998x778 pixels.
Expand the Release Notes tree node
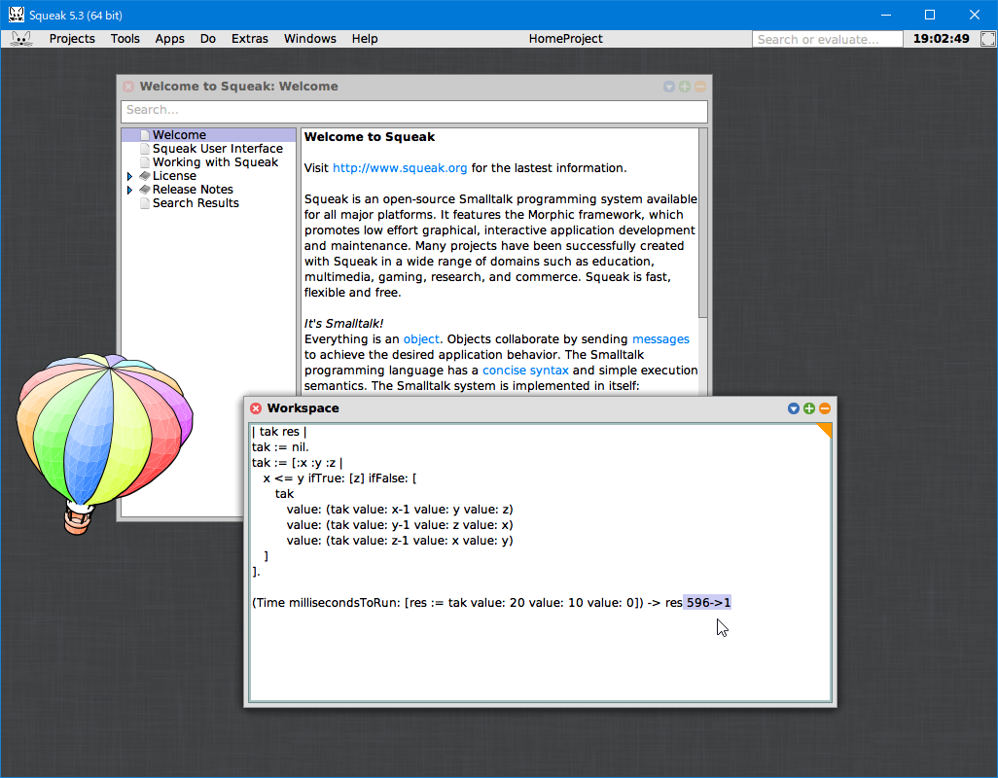[129, 190]
